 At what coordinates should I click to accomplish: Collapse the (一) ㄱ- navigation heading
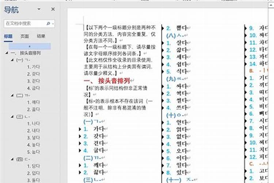(x=12, y=60)
